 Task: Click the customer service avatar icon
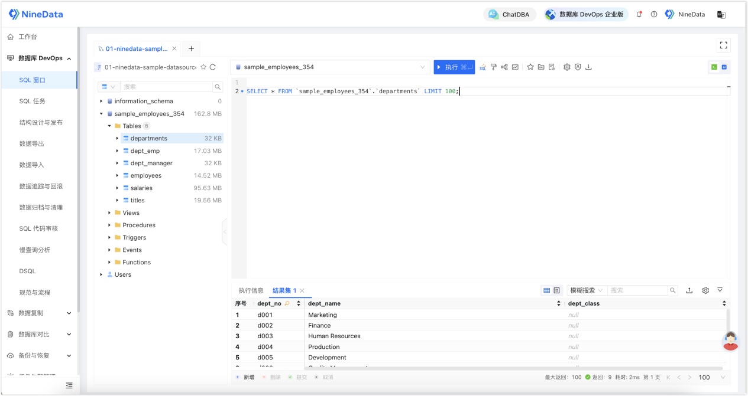(731, 341)
